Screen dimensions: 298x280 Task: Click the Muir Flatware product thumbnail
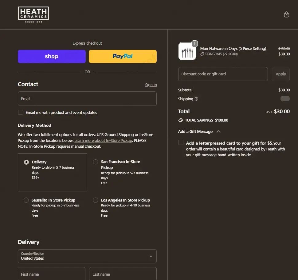(187, 51)
